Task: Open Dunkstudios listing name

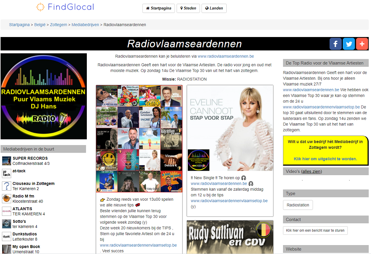Action: tap(24, 234)
